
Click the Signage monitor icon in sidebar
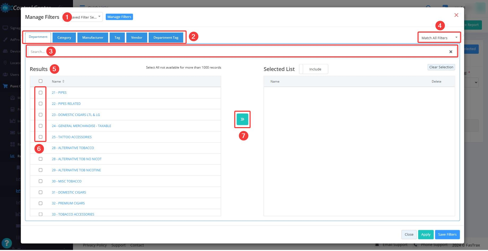(x=5, y=28)
